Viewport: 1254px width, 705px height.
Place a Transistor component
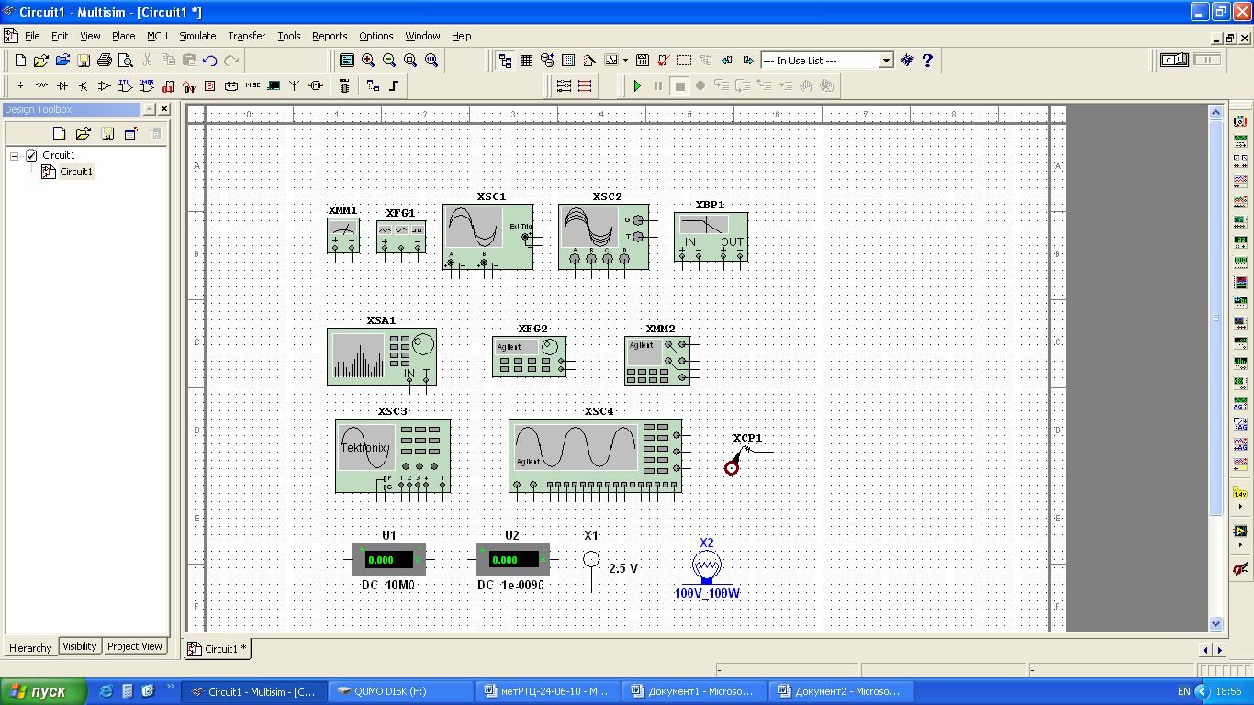84,85
